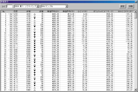Click the up triangle icon in row 1
138x92 pixels.
(35, 14)
